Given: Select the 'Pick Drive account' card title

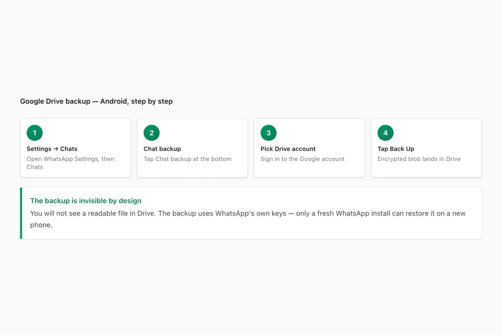Looking at the screenshot, I should 288,149.
